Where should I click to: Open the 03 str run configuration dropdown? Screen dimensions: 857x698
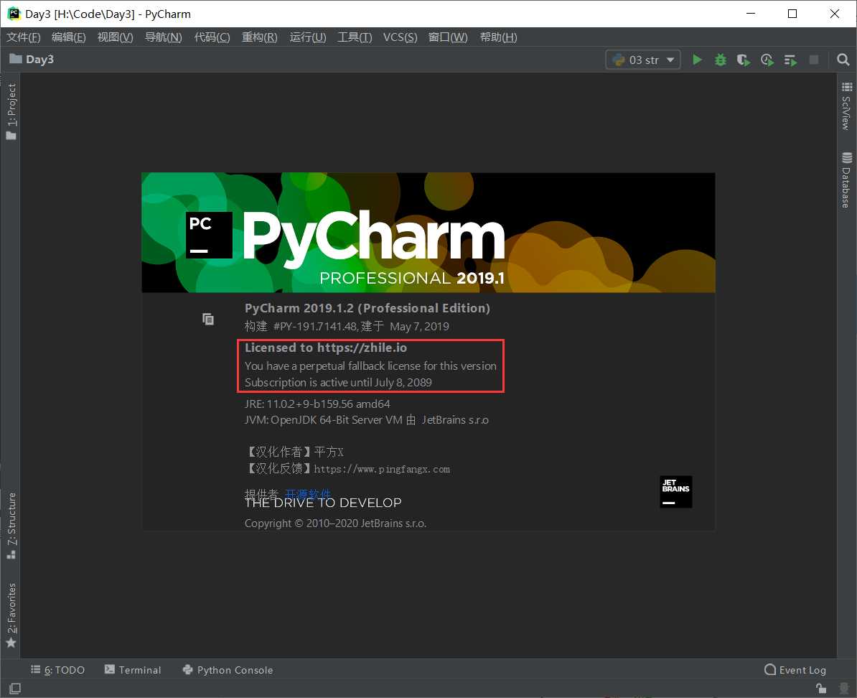click(x=643, y=60)
